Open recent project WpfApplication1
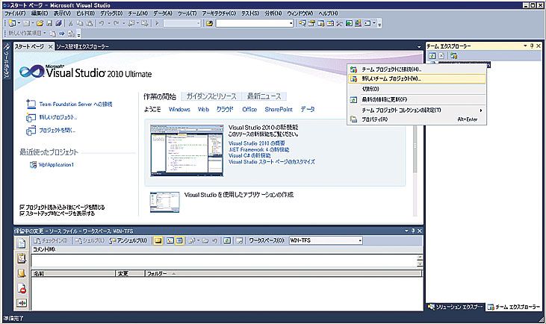This screenshot has height=324, width=546. [56, 164]
